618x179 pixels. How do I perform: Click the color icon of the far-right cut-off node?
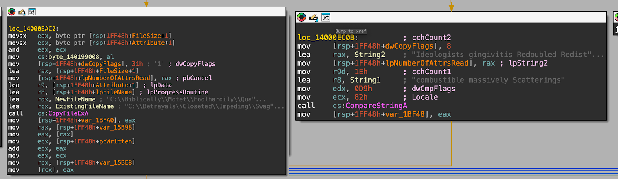point(616,17)
